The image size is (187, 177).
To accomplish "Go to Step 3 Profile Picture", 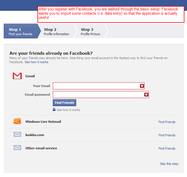I will coord(90,31).
